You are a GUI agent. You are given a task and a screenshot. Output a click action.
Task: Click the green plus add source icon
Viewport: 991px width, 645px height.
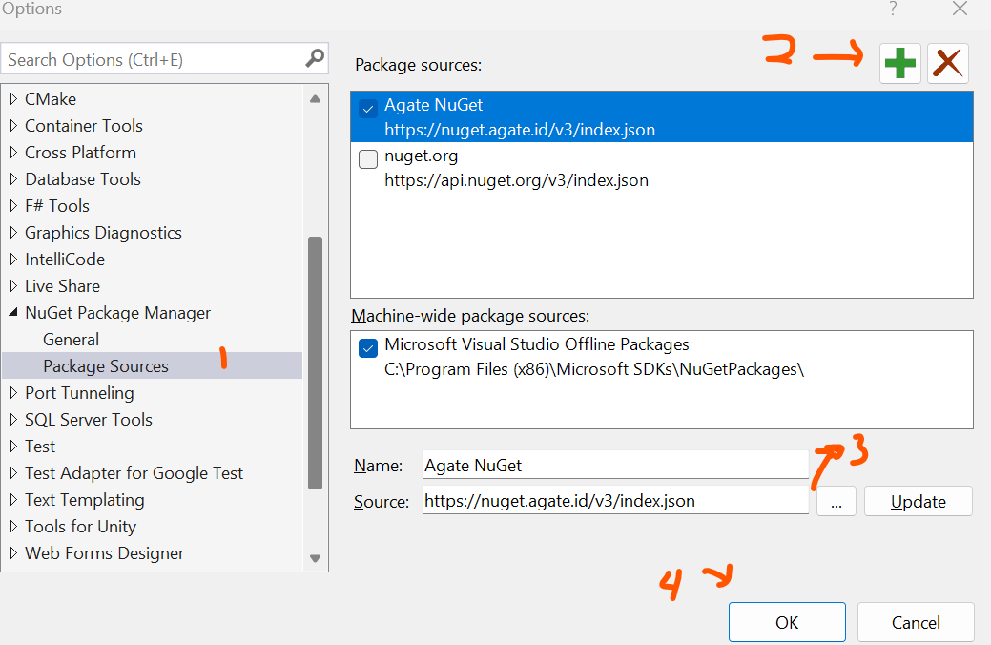[x=899, y=64]
